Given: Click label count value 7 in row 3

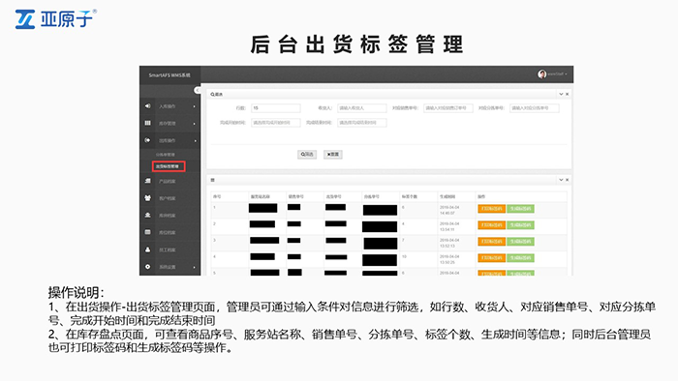Looking at the screenshot, I should (403, 241).
